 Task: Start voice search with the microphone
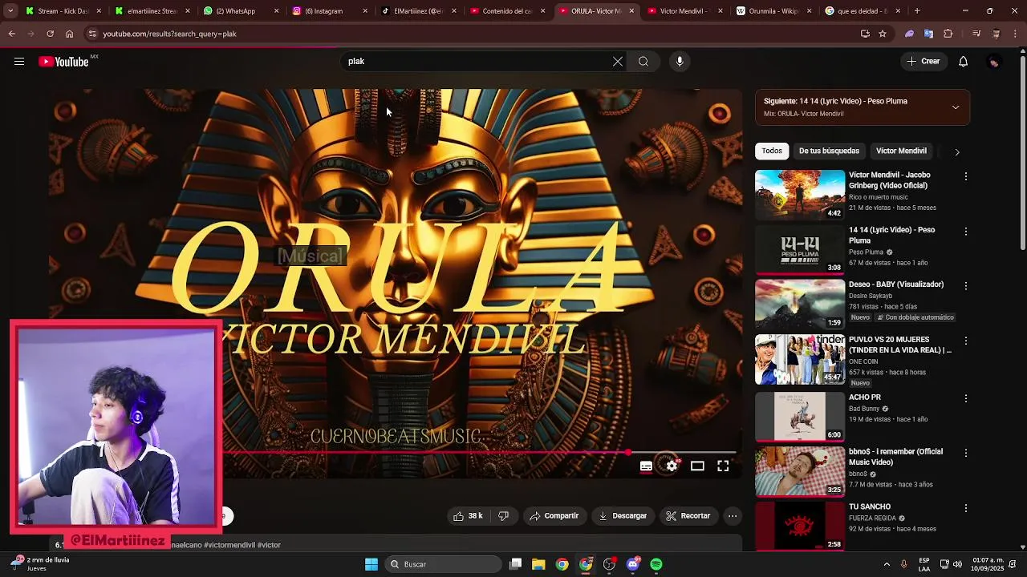(x=680, y=62)
